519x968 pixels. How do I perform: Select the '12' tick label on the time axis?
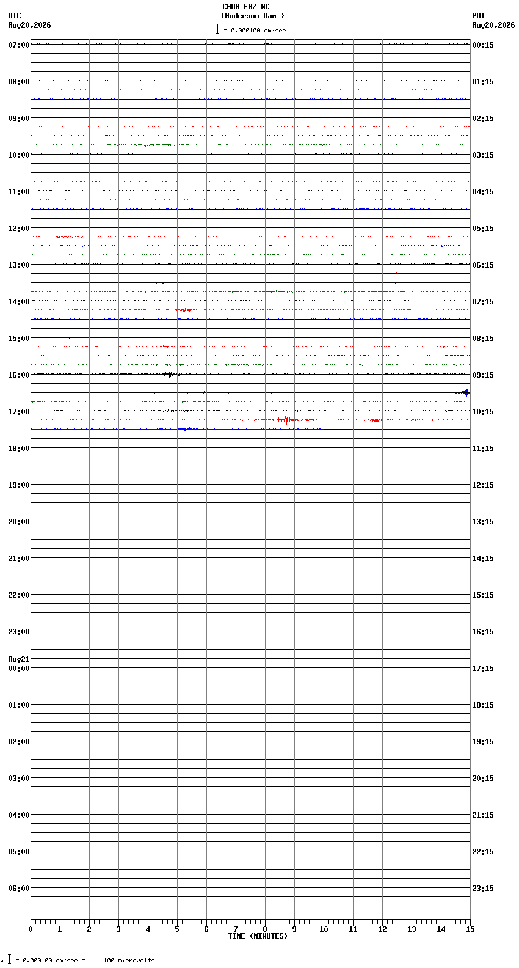[x=382, y=930]
